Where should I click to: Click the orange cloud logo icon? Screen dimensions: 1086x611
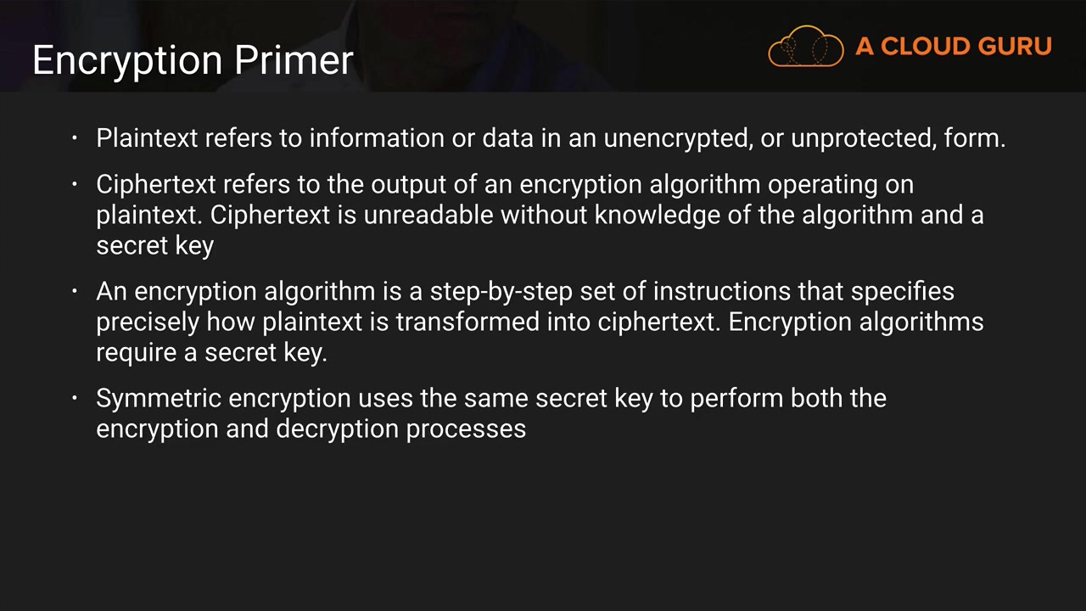pos(805,46)
